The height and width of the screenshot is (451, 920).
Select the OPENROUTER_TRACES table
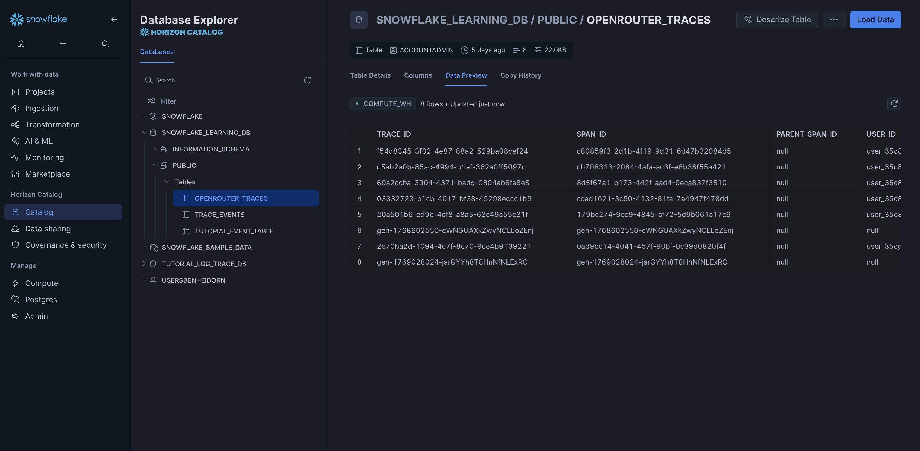click(246, 198)
